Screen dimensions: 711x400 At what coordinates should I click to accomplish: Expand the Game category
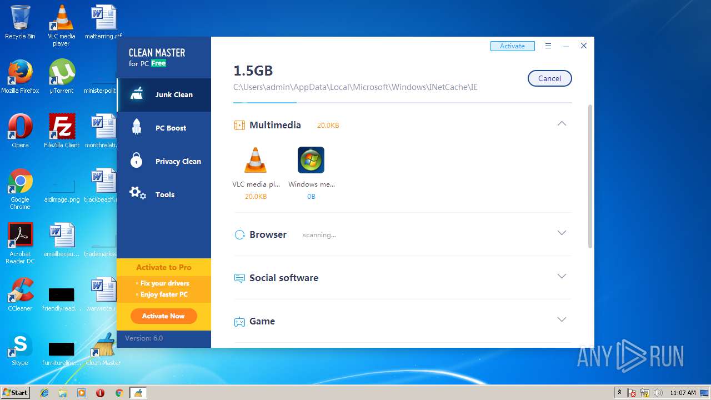pyautogui.click(x=562, y=319)
